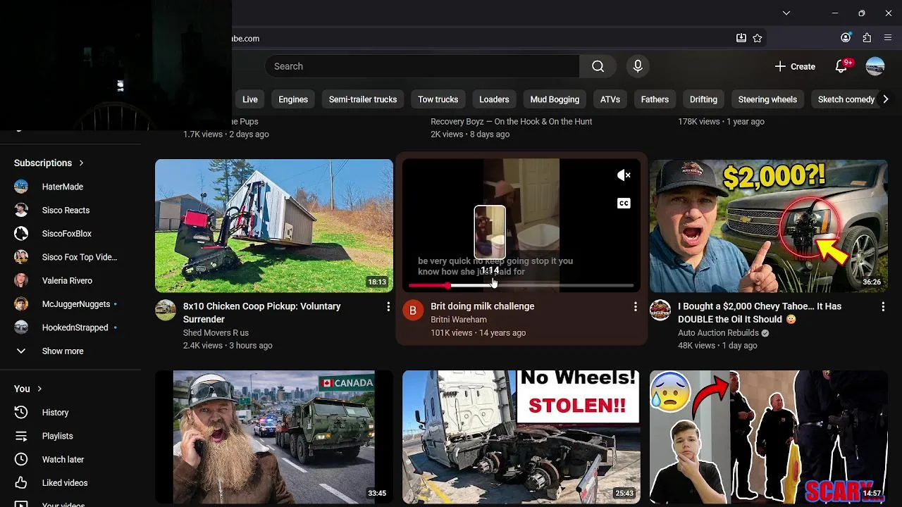Select the Engines filter chip
The image size is (902, 507).
pyautogui.click(x=293, y=99)
